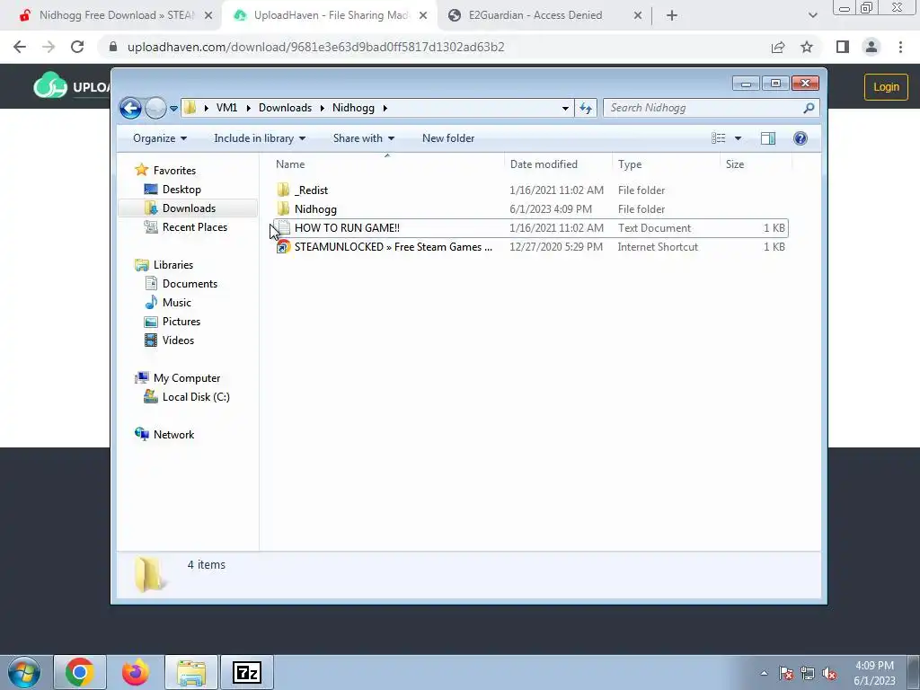Open Videos library
The height and width of the screenshot is (690, 920).
[170, 341]
